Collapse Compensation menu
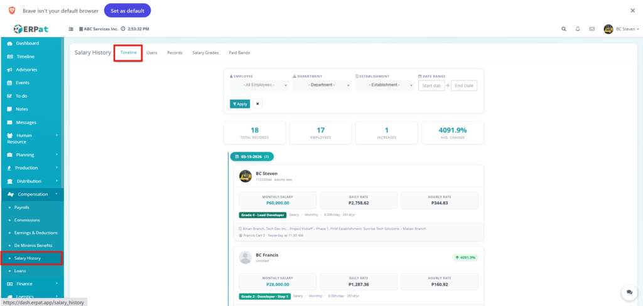Image resolution: width=643 pixels, height=306 pixels. 32,194
